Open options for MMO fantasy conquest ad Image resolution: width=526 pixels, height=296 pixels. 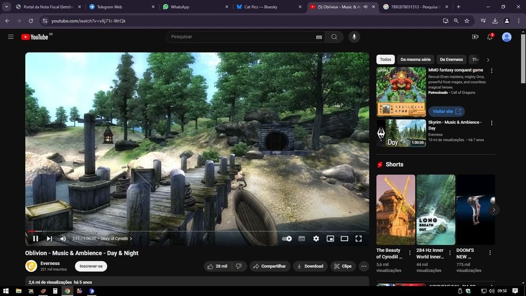(x=492, y=71)
